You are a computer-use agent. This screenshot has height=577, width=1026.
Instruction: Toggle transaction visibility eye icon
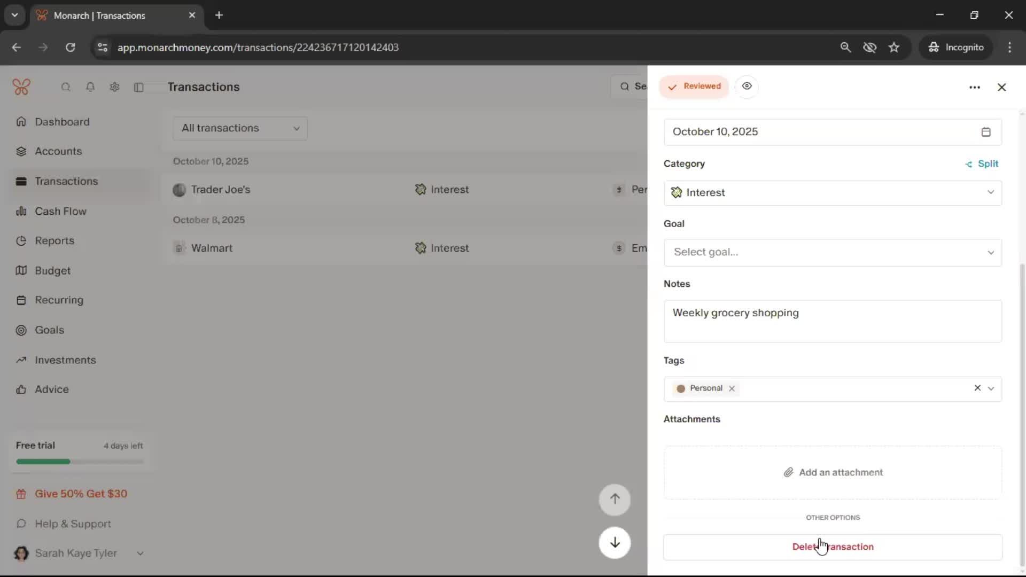747,86
